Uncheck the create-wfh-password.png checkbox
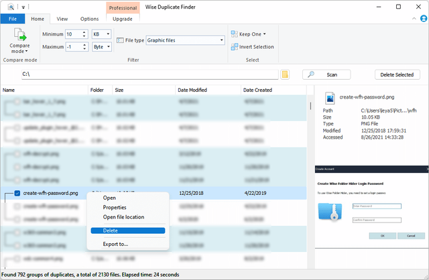This screenshot has width=429, height=280. (x=17, y=194)
